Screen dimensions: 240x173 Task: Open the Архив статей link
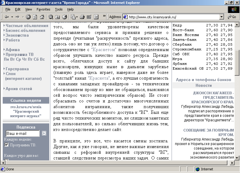click(19, 89)
